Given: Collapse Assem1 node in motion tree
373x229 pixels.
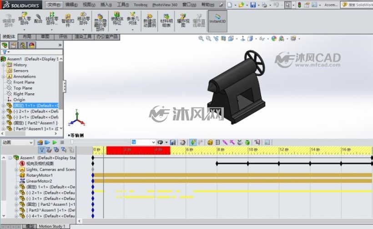Looking at the screenshot, I should tap(10, 158).
